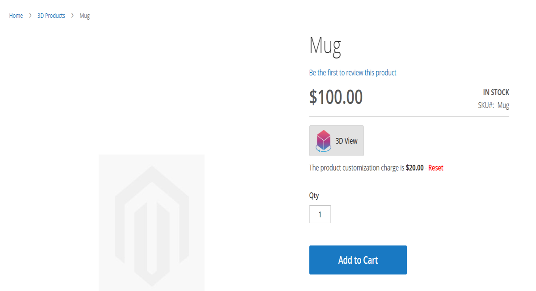Click the Mug product title heading
The image size is (536, 291).
coord(325,46)
